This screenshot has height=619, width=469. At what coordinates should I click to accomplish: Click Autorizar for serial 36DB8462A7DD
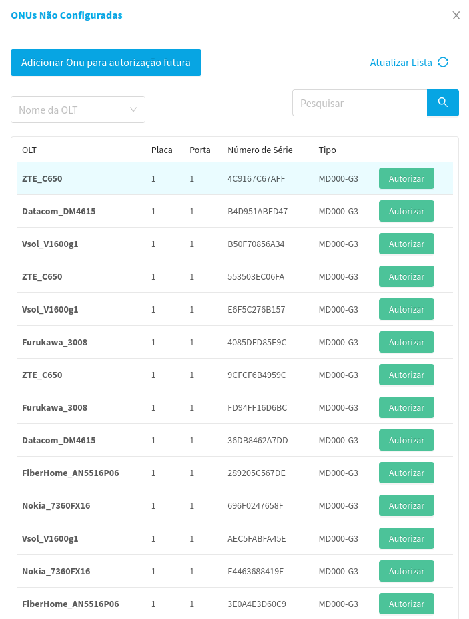(406, 441)
